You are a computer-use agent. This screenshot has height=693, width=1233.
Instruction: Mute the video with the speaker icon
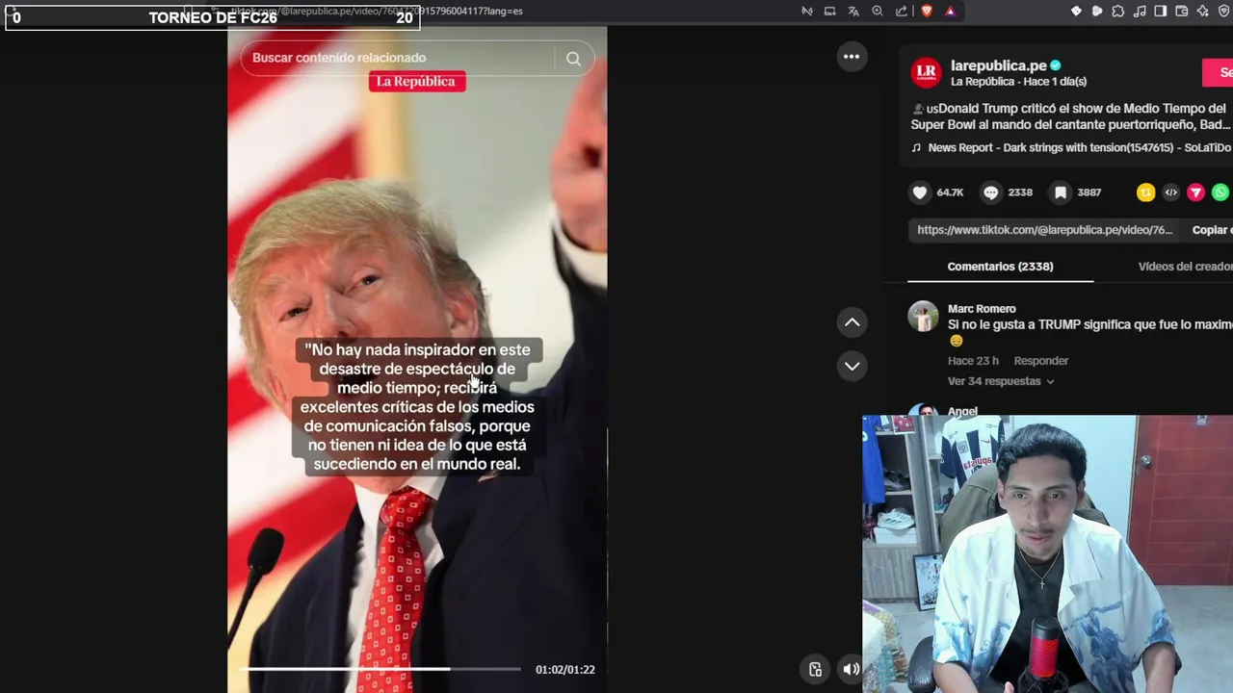pos(852,669)
